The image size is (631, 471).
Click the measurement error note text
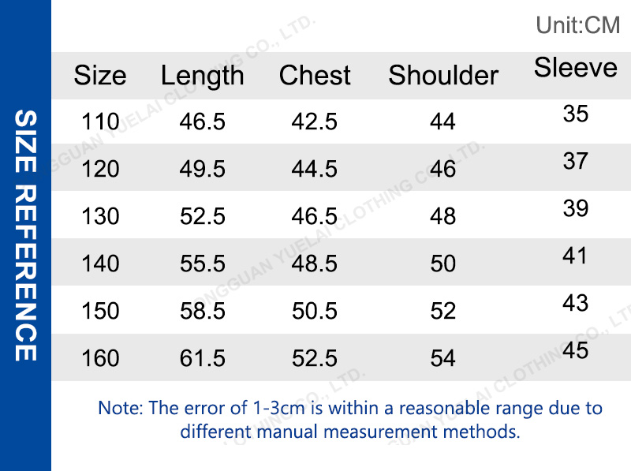pos(350,420)
